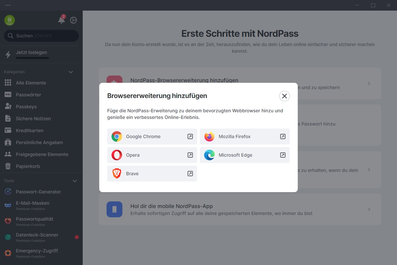Screen dimensions: 397x265
Task: Open the settings gear icon
Action: coord(73,20)
